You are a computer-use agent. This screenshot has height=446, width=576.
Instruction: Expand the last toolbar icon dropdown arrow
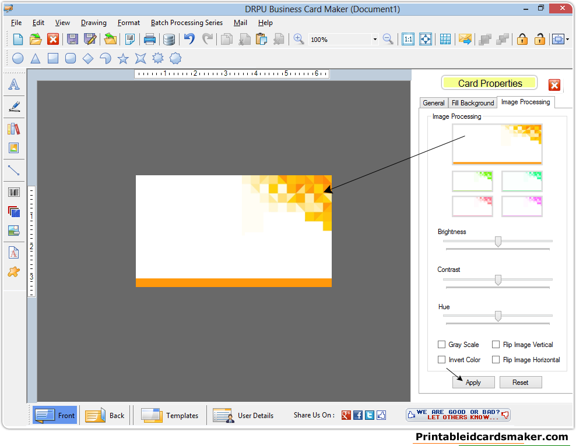pyautogui.click(x=568, y=39)
